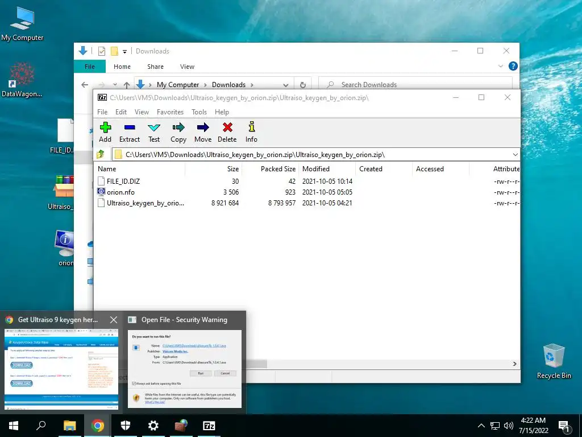Open File Explorer from taskbar

[69, 426]
